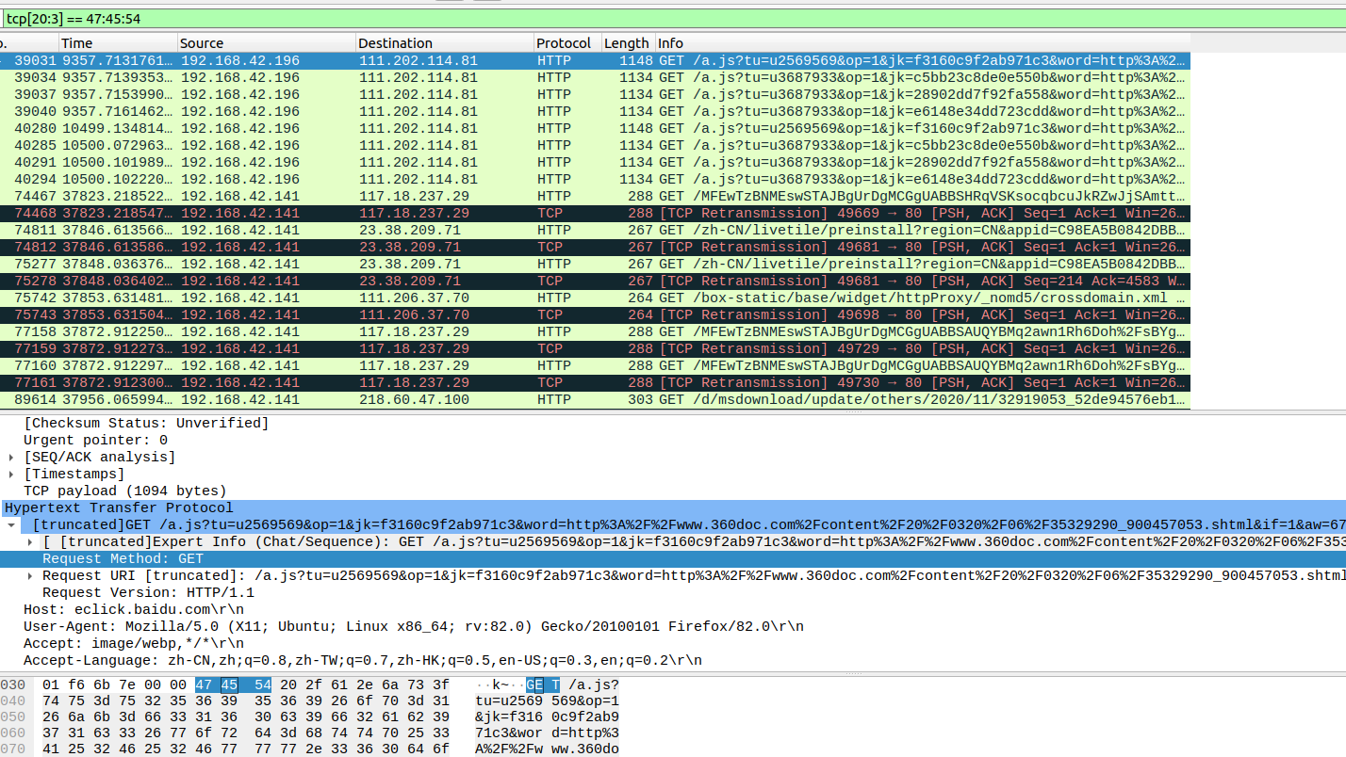Screen dimensions: 1346x757
Task: Collapse the truncated GET request line
Action: (10, 524)
